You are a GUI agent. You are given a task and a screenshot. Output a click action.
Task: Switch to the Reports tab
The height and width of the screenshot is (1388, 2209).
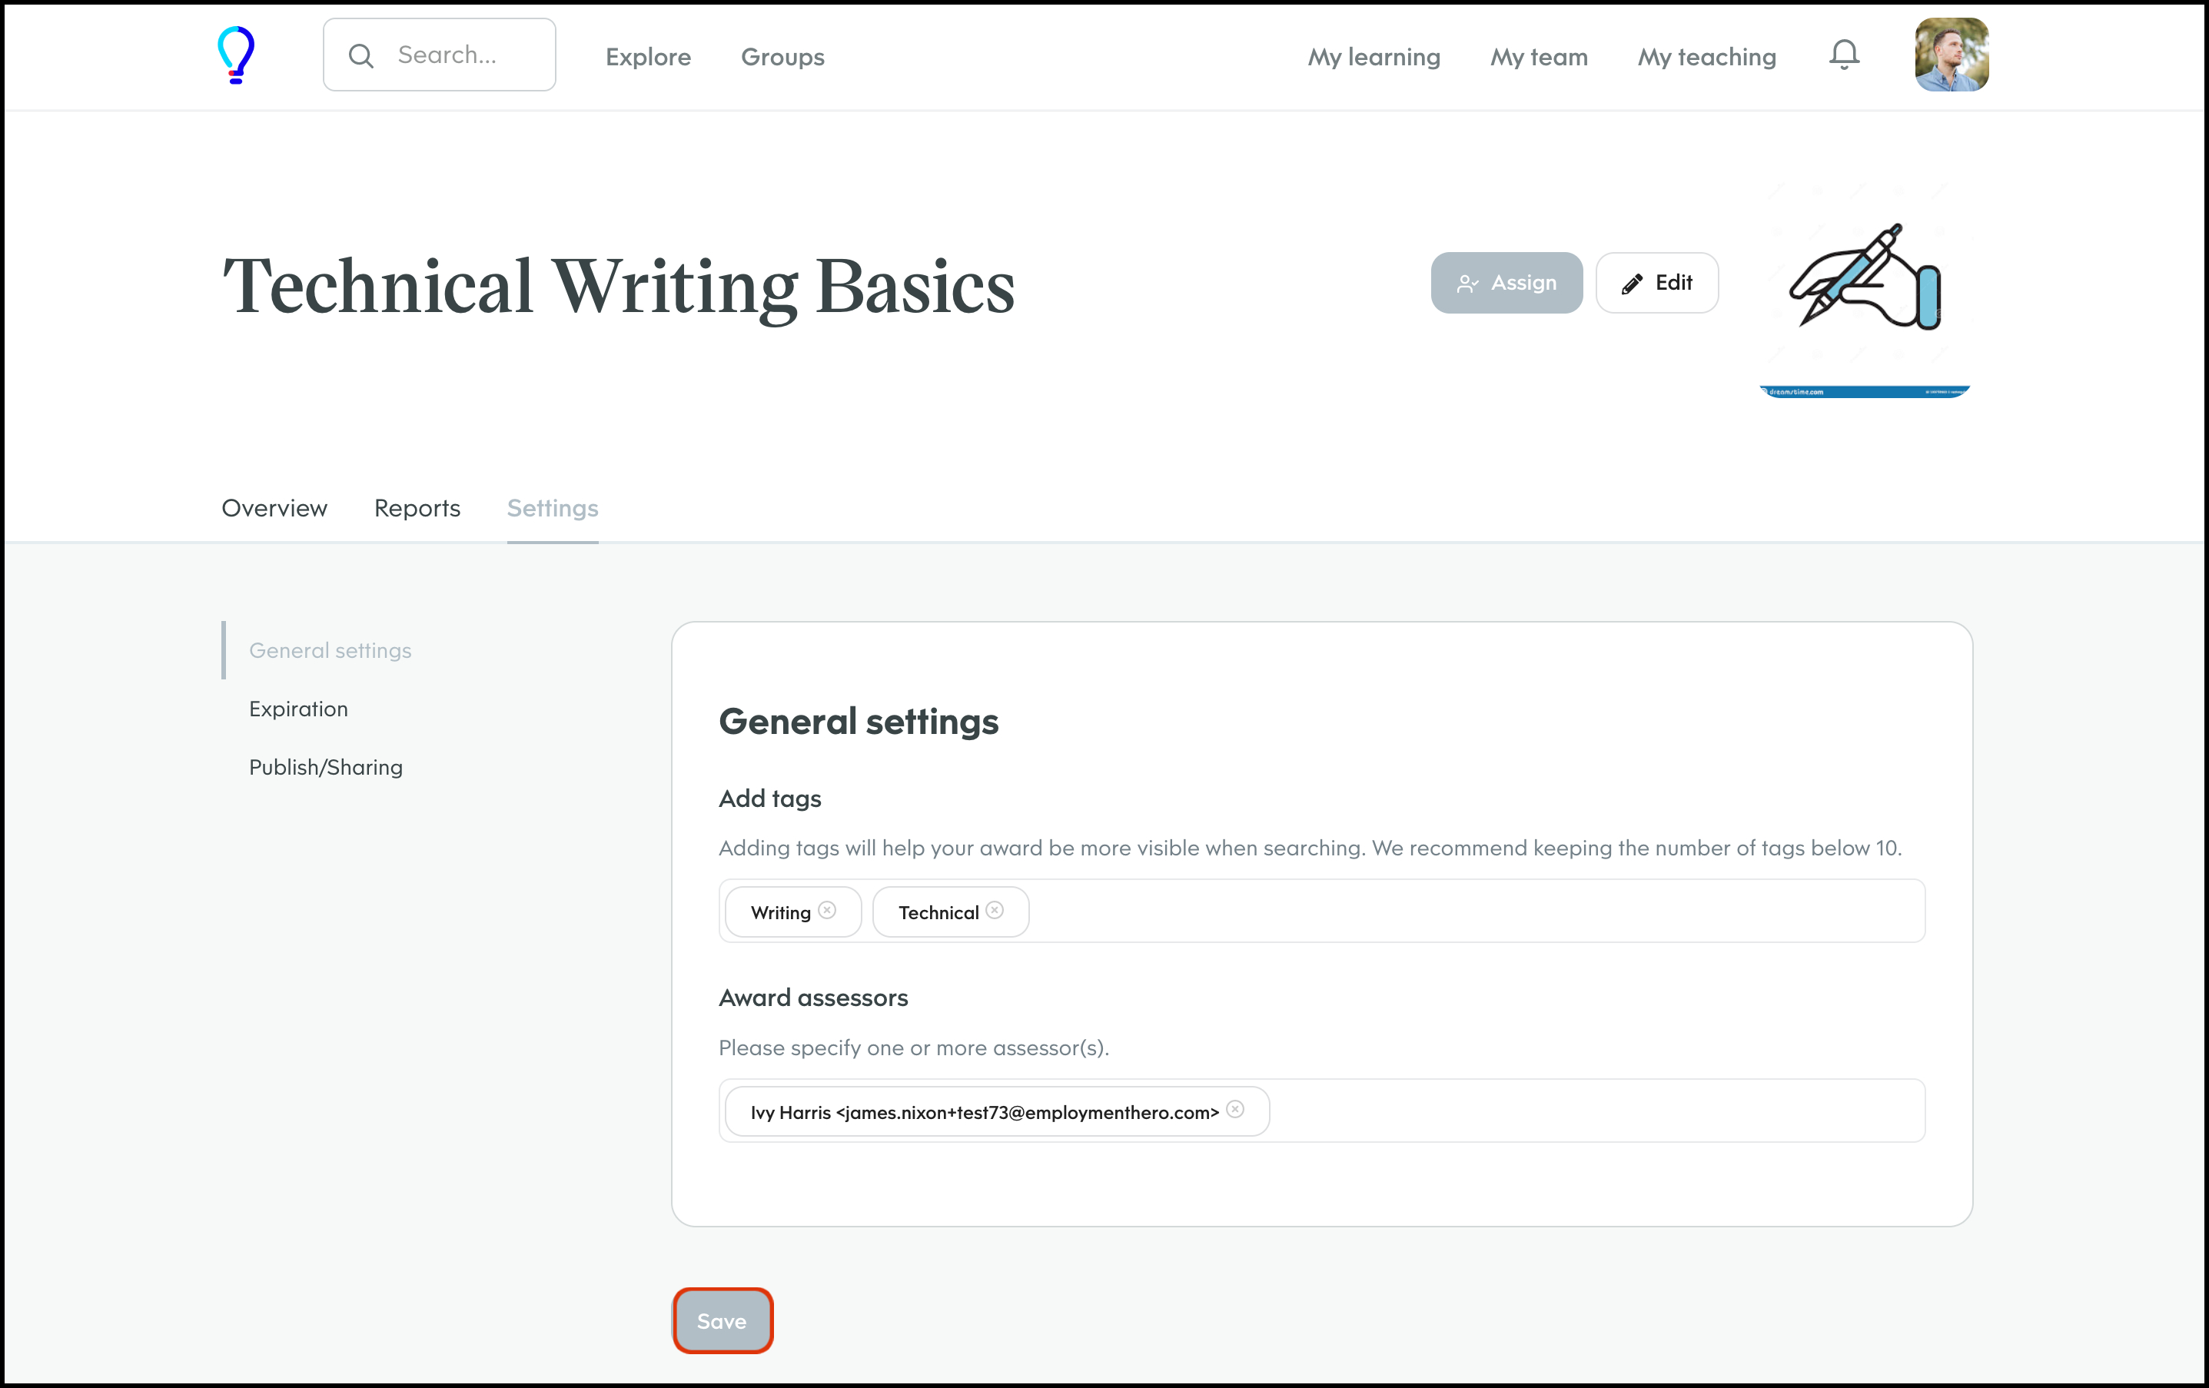click(417, 508)
